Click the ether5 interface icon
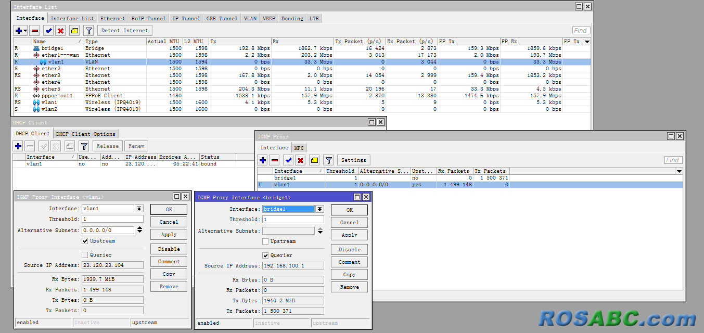The height and width of the screenshot is (333, 704). click(36, 89)
